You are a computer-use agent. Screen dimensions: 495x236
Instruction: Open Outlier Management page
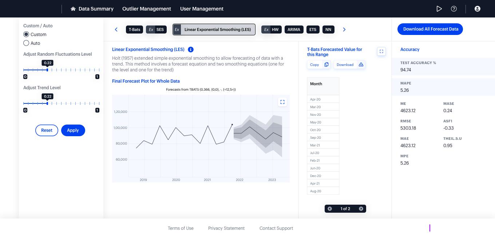147,9
